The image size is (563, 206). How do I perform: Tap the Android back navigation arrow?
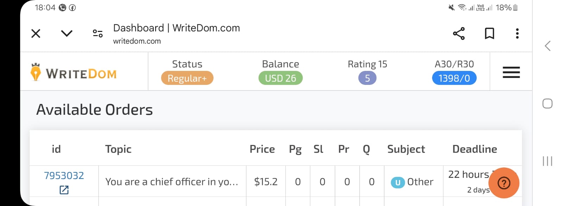[x=548, y=46]
